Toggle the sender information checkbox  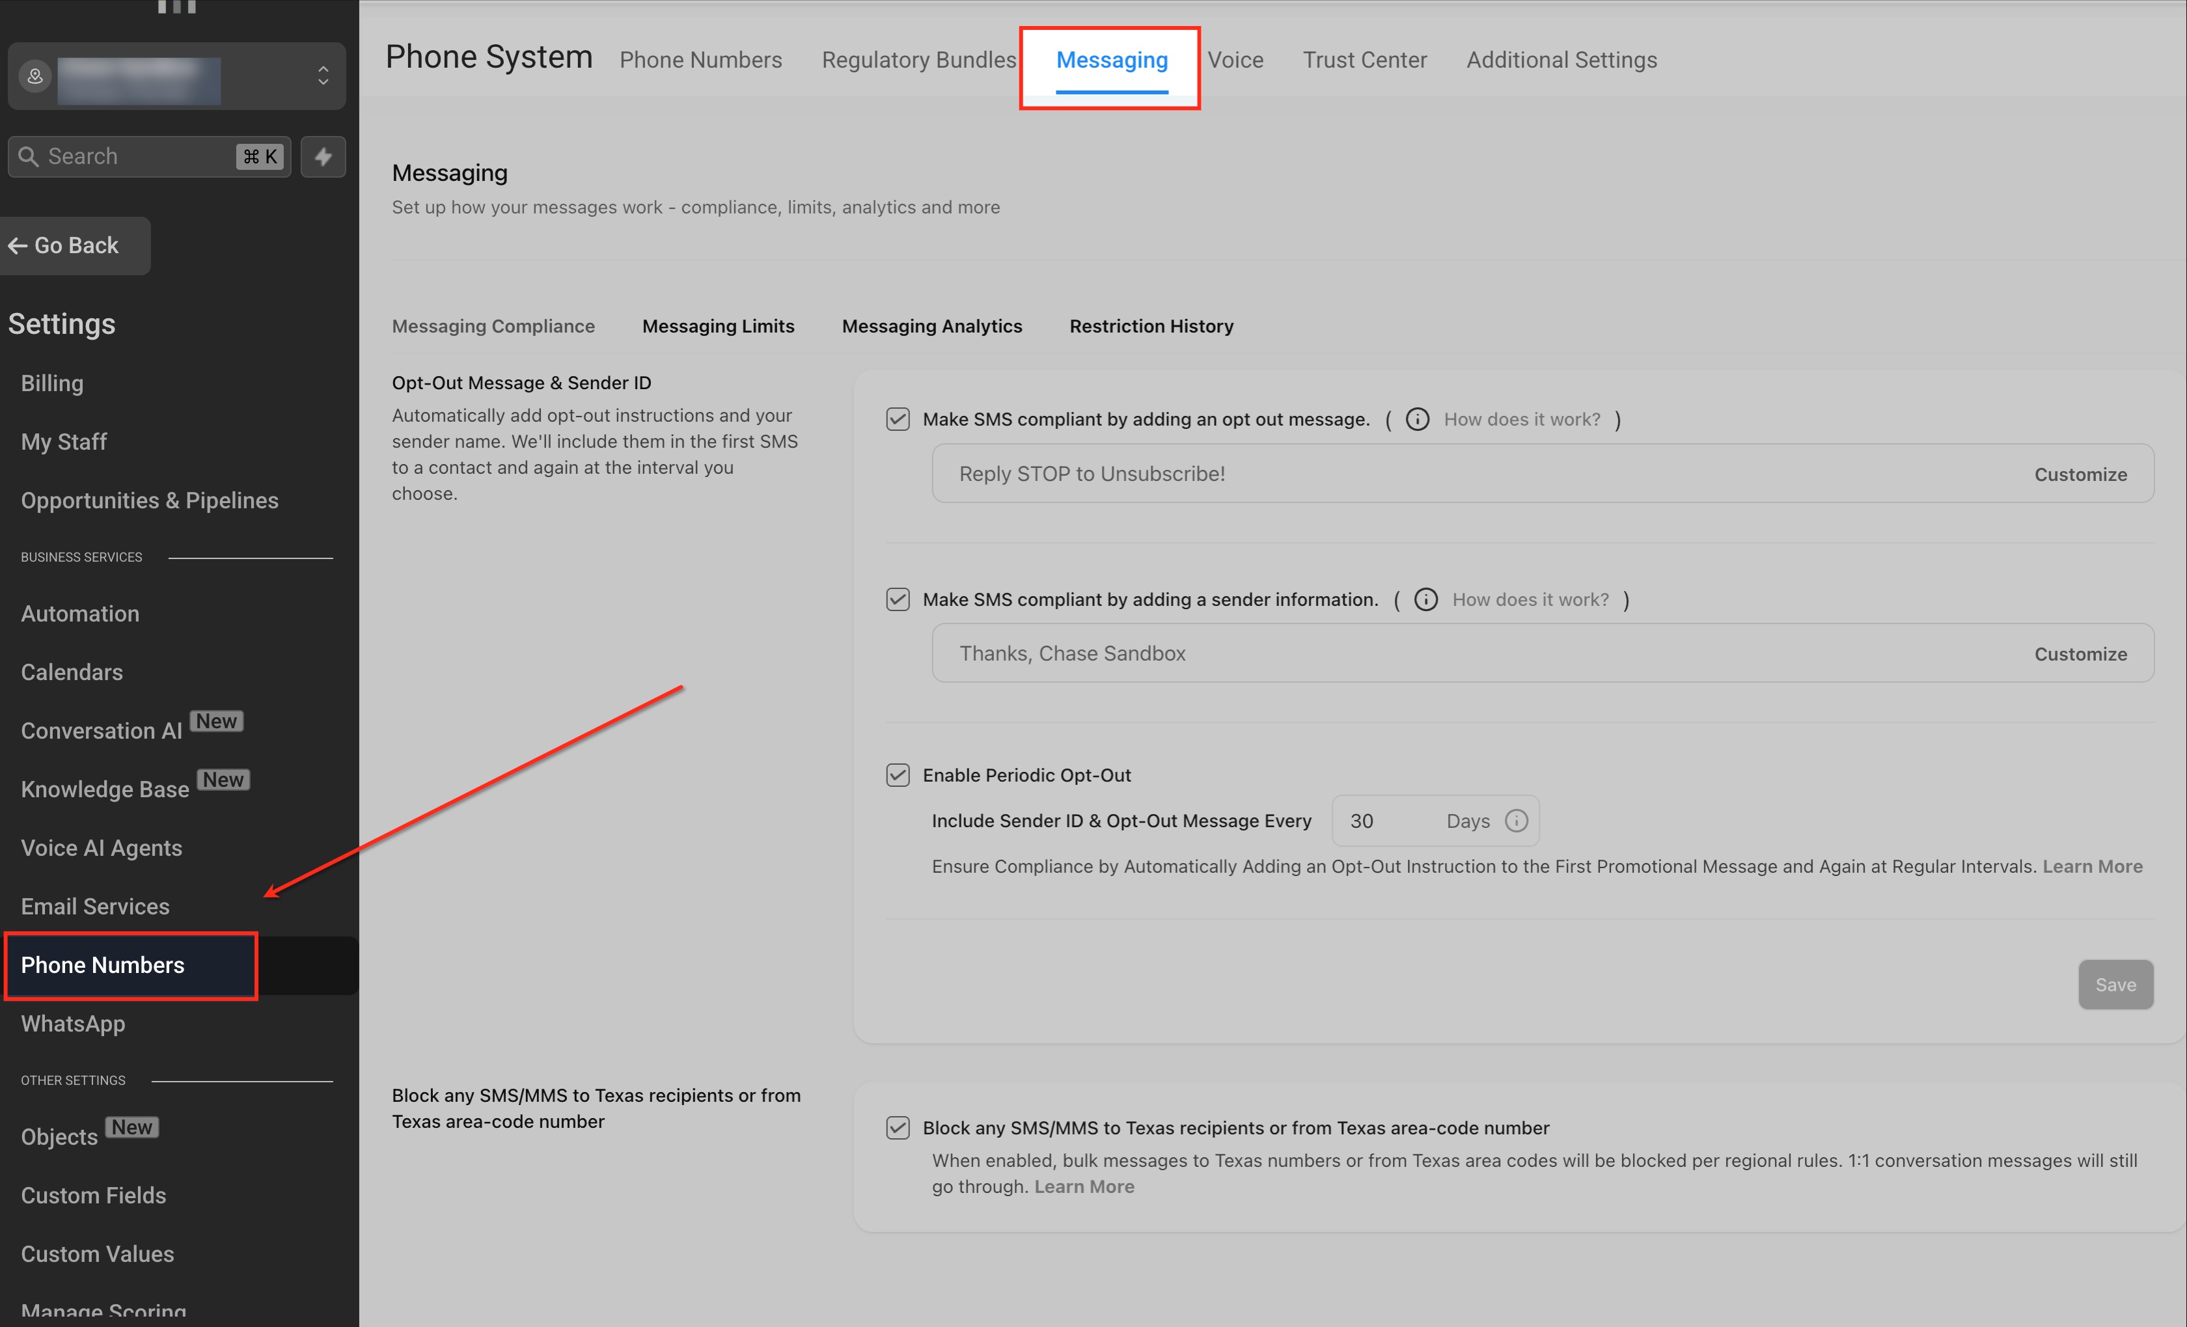pyautogui.click(x=898, y=600)
